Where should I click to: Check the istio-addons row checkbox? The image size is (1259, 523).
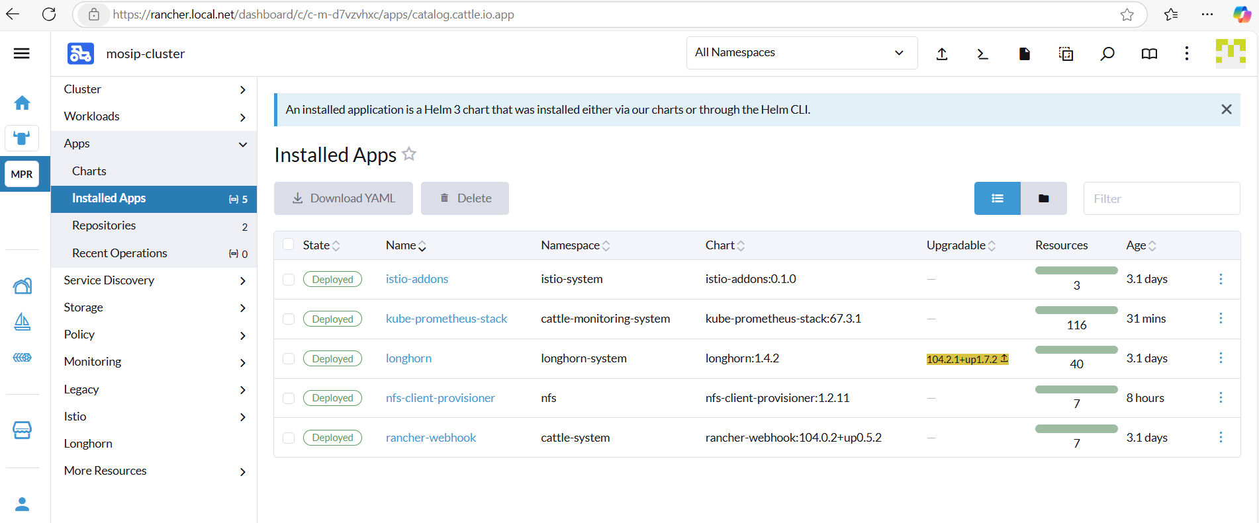(289, 280)
